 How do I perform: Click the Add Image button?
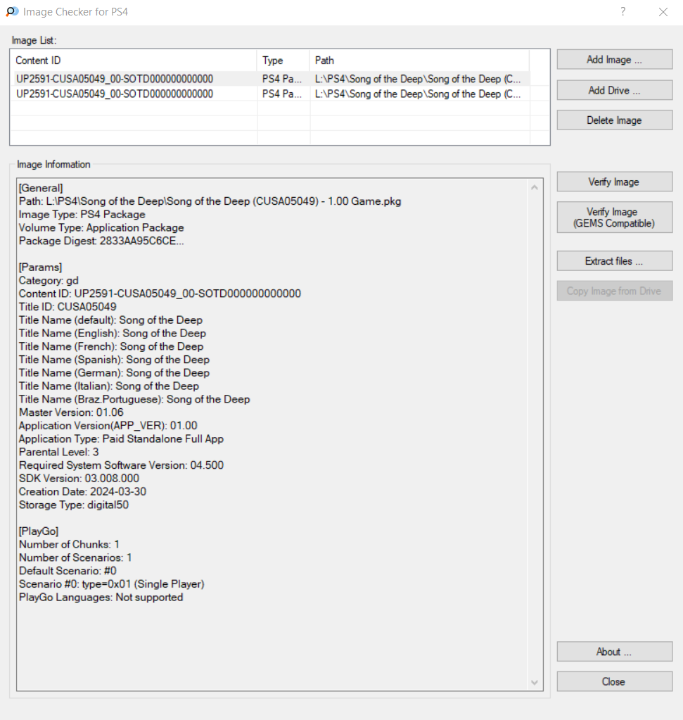(x=615, y=60)
